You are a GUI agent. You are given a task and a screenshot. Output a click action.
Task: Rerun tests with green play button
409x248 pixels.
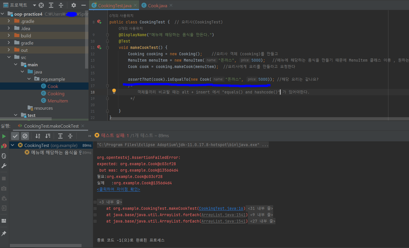coord(4,136)
